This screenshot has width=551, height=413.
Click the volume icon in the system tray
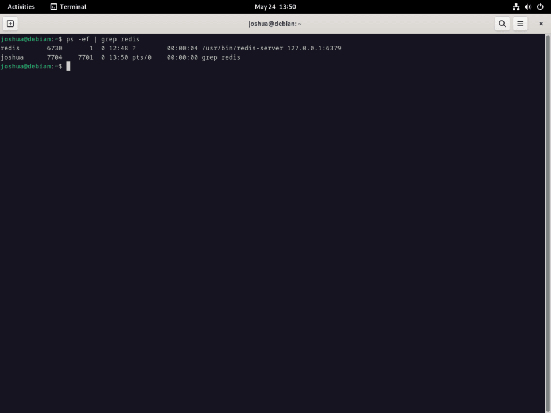(x=527, y=6)
